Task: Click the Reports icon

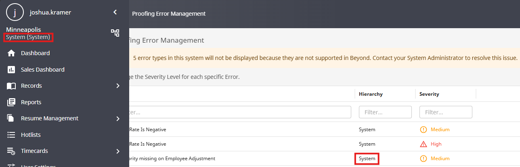Action: 12,102
